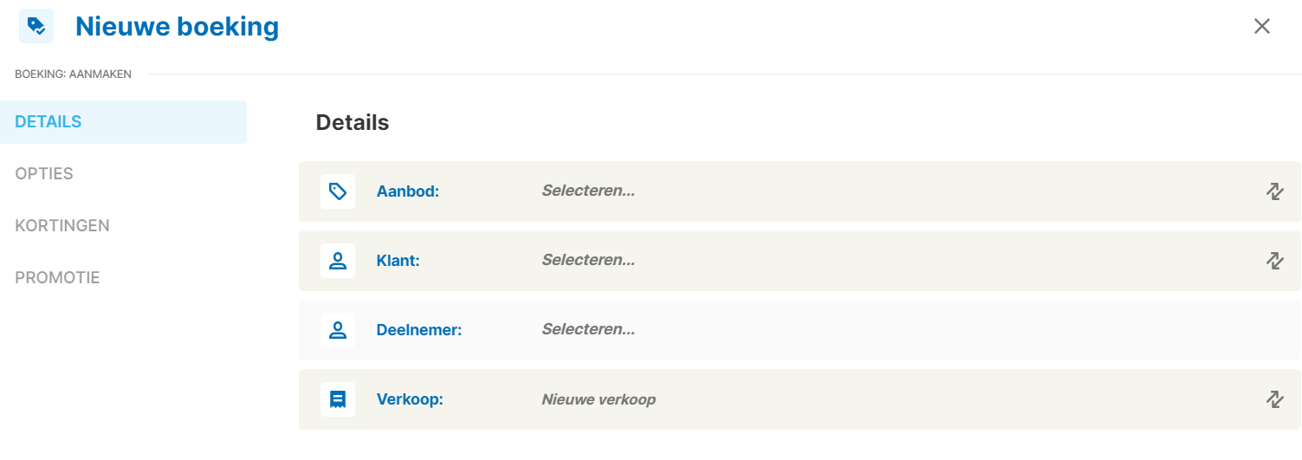Click the swap arrows icon for Aanbod
1302x460 pixels.
tap(1274, 191)
